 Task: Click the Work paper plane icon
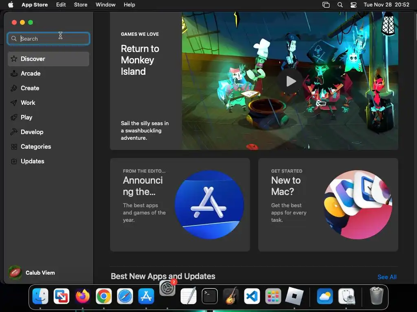14,103
